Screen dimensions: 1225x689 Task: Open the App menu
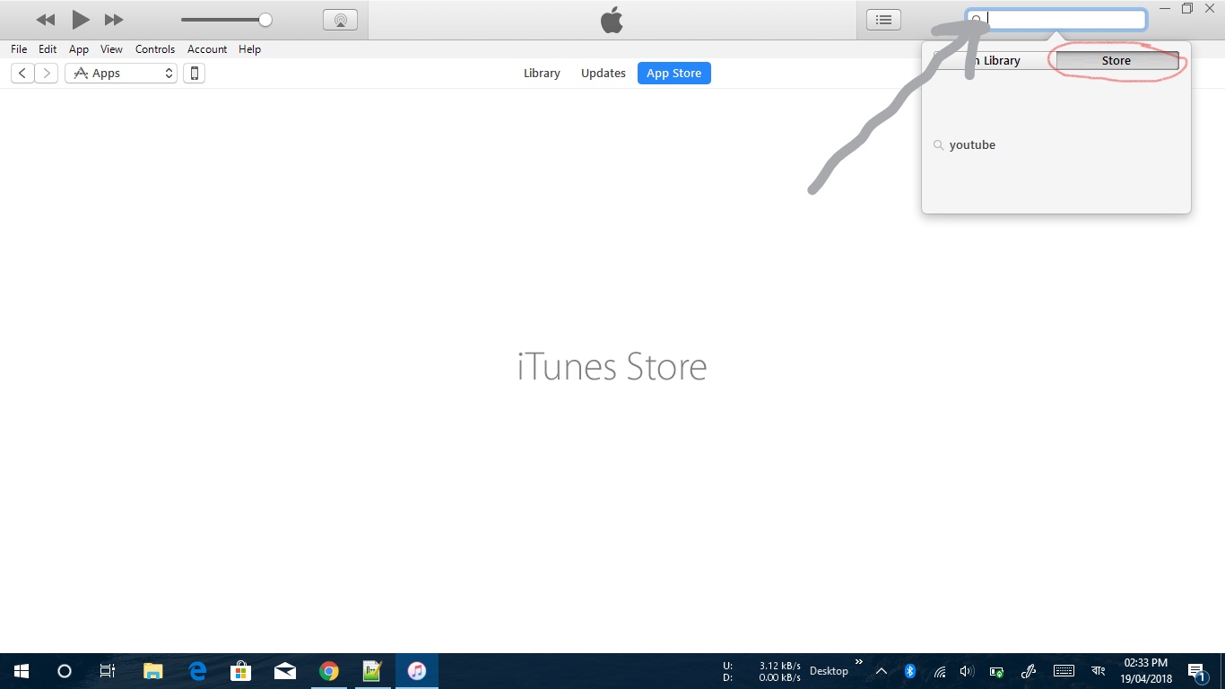pyautogui.click(x=79, y=49)
